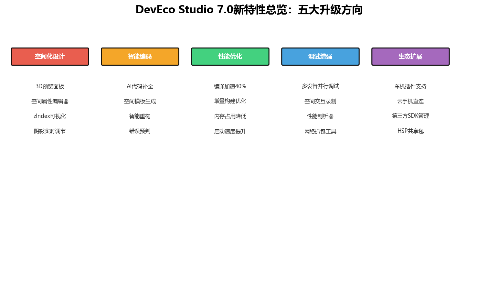The image size is (498, 293).
Task: Click the title DevEco Studio 7.0新特性总览
Action: [211, 10]
